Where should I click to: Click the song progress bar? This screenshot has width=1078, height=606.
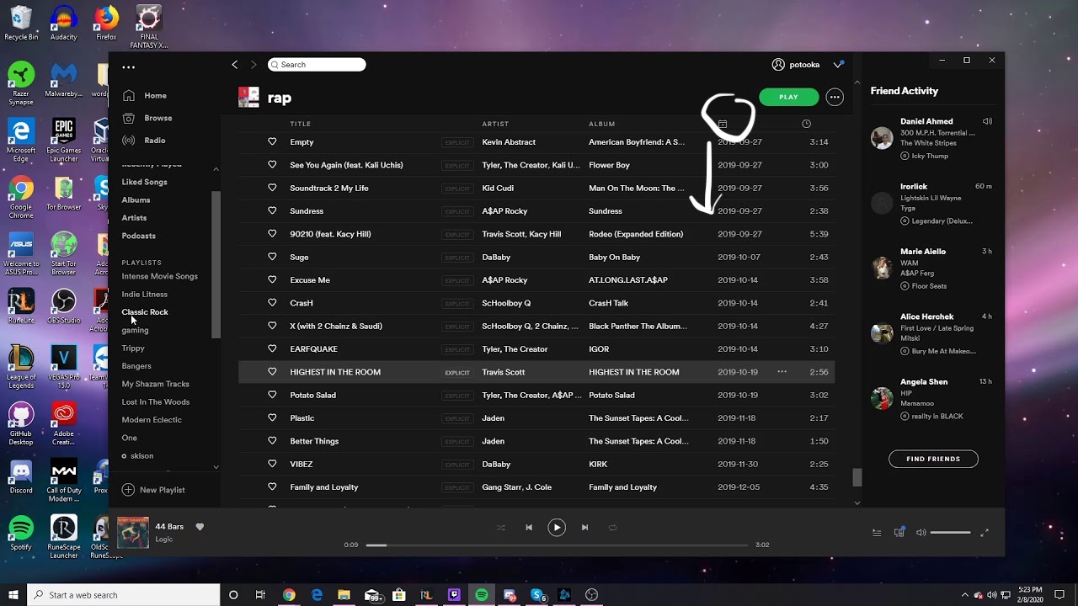[x=556, y=545]
